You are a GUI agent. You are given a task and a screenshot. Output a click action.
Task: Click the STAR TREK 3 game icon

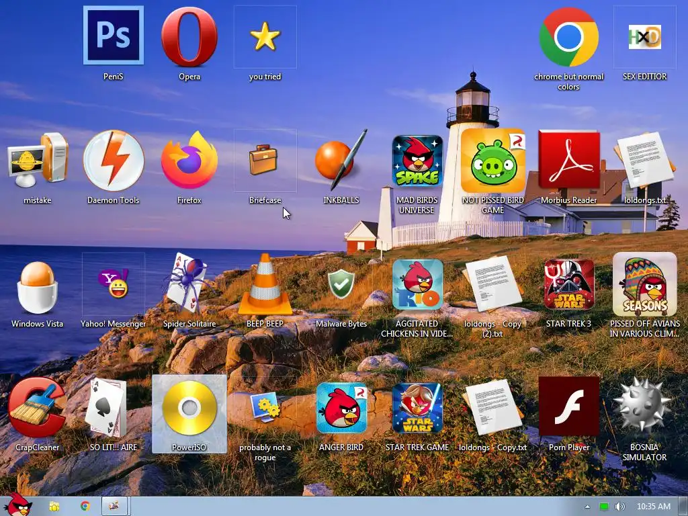pos(569,284)
